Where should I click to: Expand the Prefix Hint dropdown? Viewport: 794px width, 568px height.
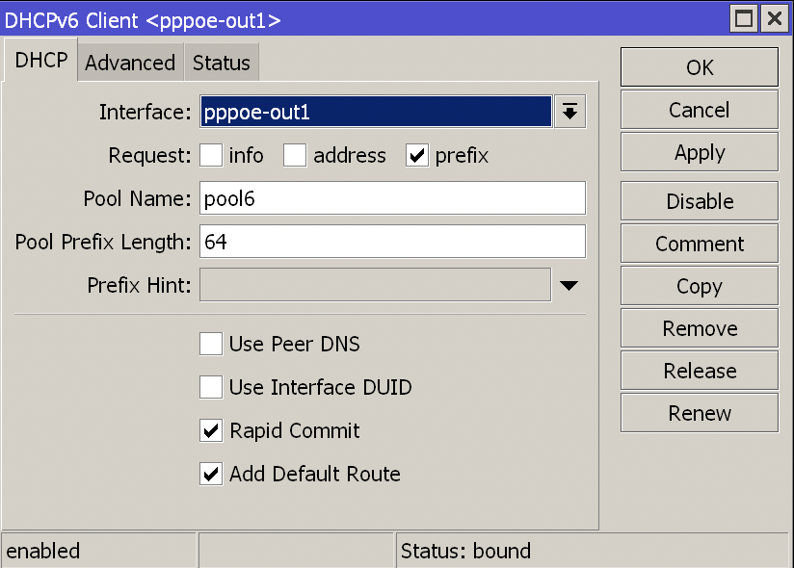(569, 284)
